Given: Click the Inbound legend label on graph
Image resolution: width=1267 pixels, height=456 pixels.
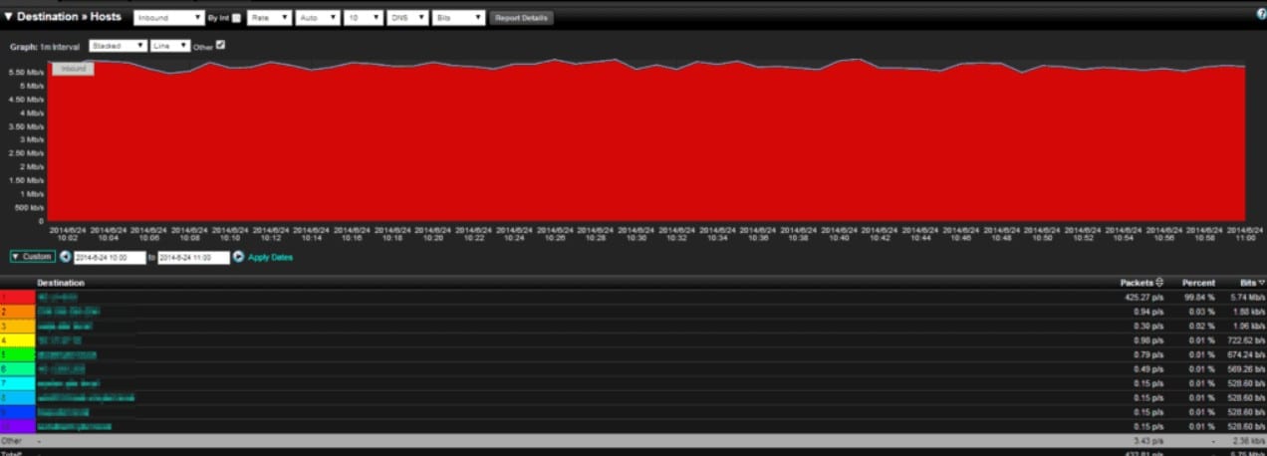Looking at the screenshot, I should pos(72,69).
